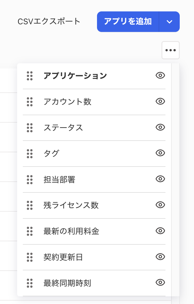Select the 担当部署 column entry
Image resolution: width=194 pixels, height=304 pixels.
(x=59, y=180)
